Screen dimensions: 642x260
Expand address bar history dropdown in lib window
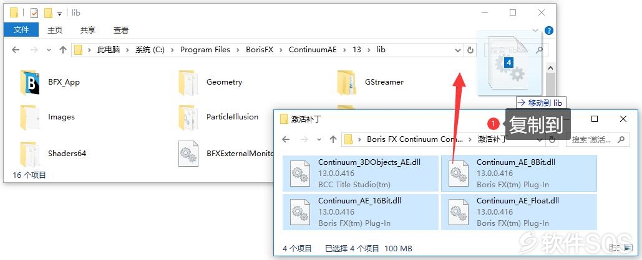[458, 50]
